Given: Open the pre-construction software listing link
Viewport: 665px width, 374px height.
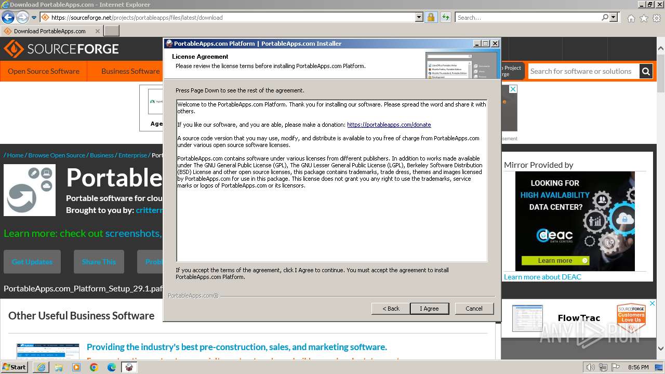Looking at the screenshot, I should [237, 347].
